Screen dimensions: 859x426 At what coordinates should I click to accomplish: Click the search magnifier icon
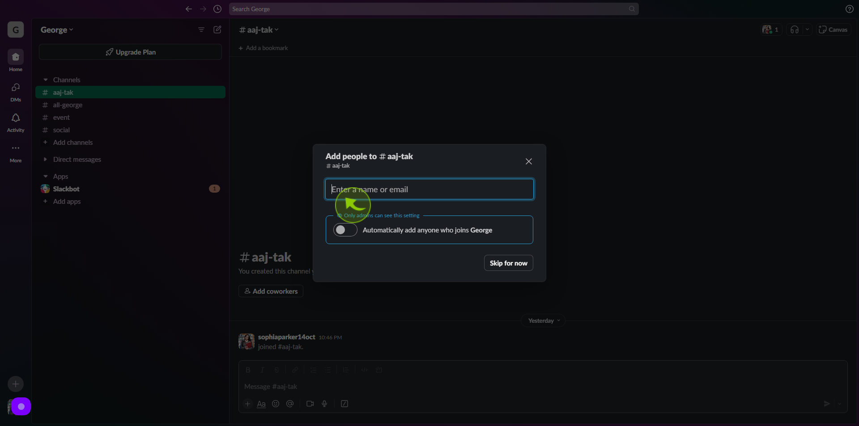click(x=632, y=9)
